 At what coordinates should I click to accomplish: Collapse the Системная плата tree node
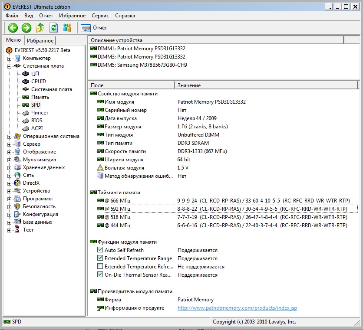point(9,66)
